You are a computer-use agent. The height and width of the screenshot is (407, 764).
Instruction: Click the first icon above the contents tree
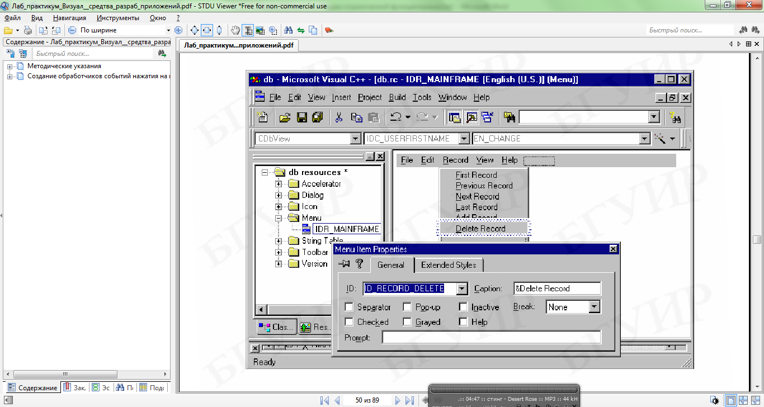10,54
